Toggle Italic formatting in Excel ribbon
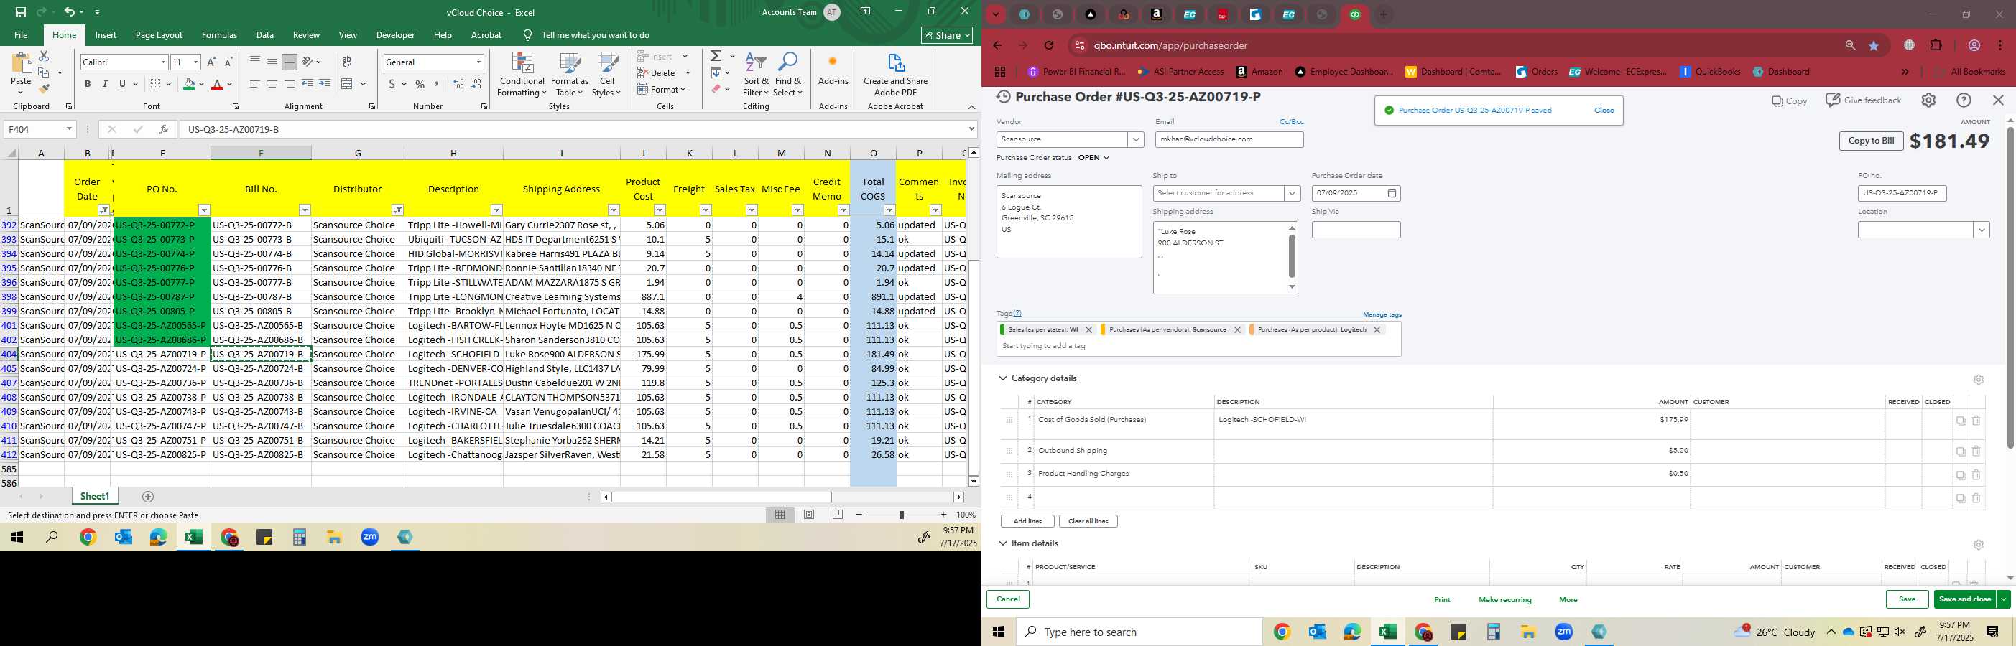Image resolution: width=2016 pixels, height=646 pixels. click(105, 84)
